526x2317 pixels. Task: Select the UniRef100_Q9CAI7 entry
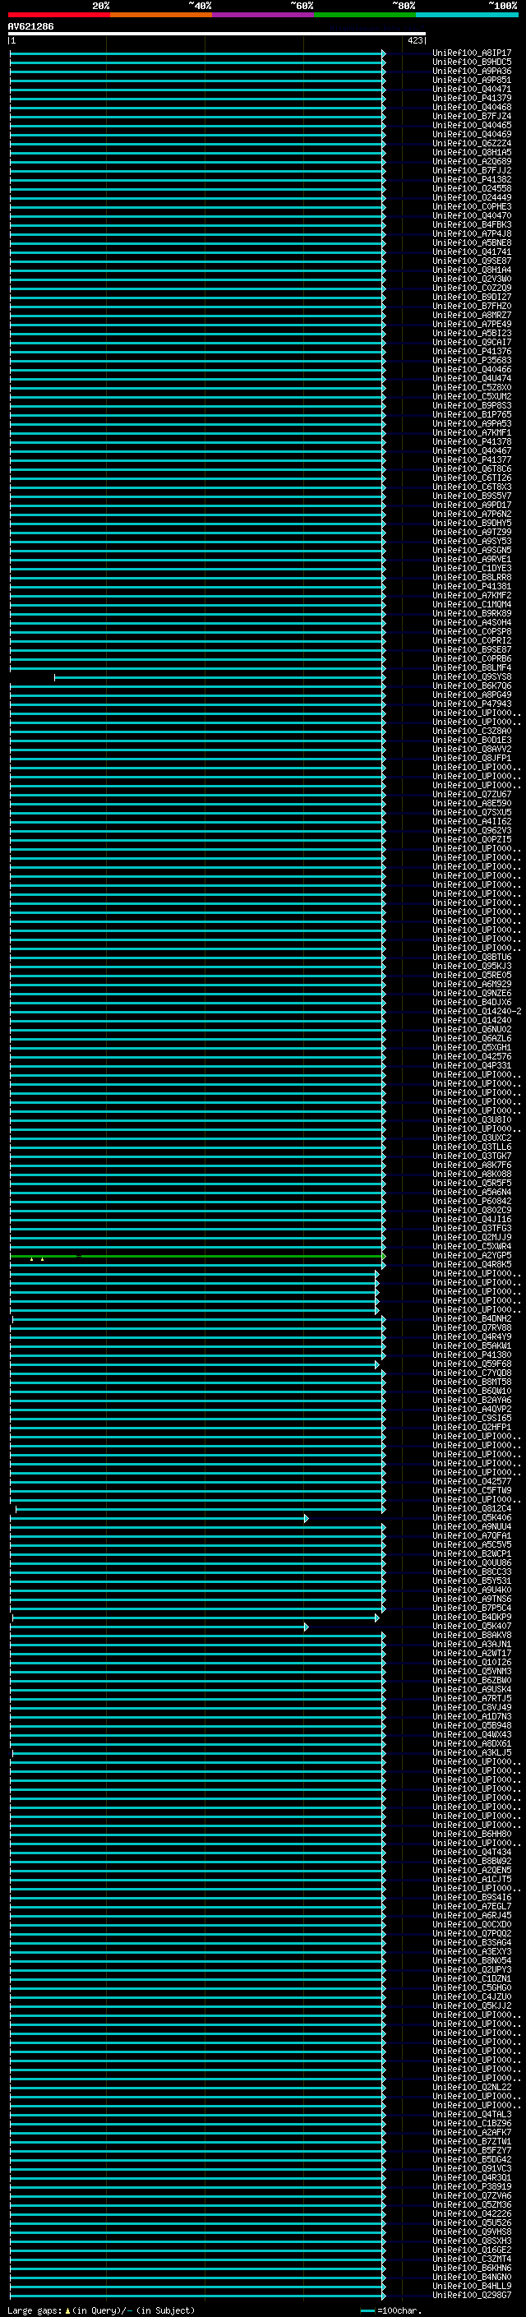pyautogui.click(x=472, y=342)
